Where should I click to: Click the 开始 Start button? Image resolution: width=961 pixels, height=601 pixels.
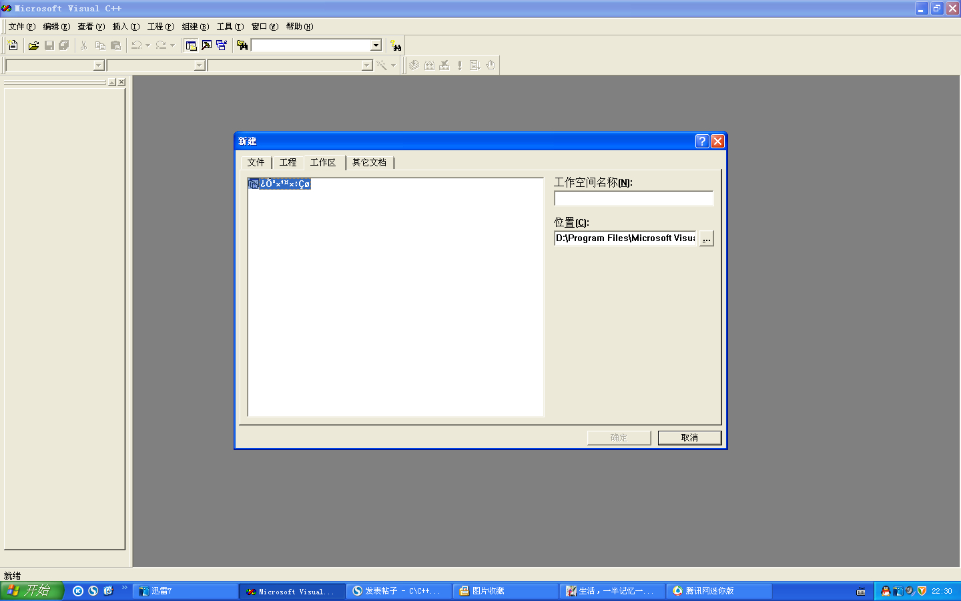[x=32, y=590]
